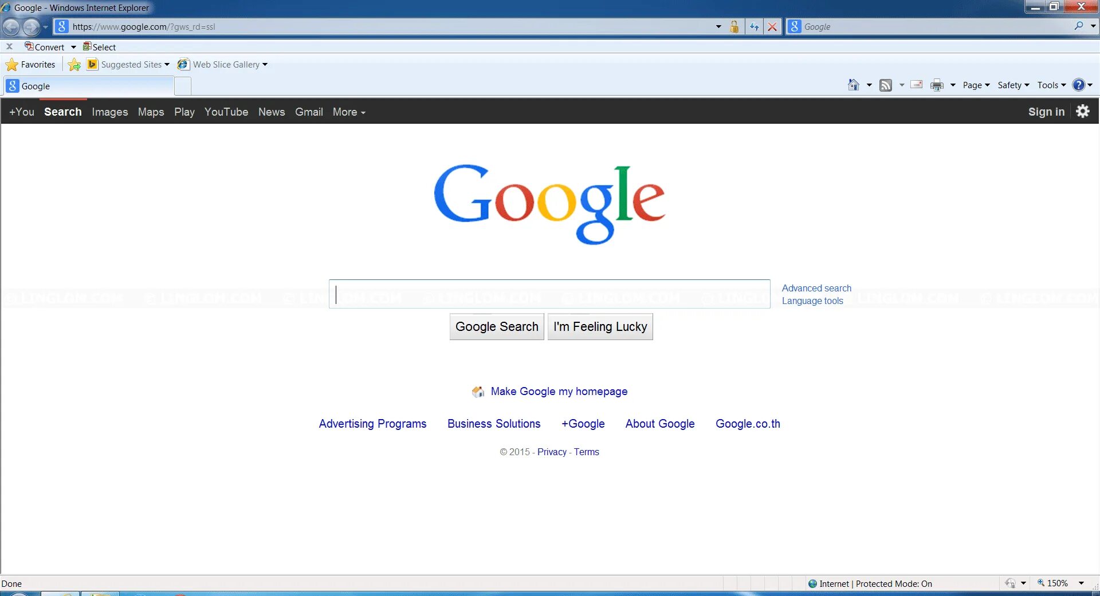
Task: Click the Read Mail icon
Action: (x=917, y=85)
